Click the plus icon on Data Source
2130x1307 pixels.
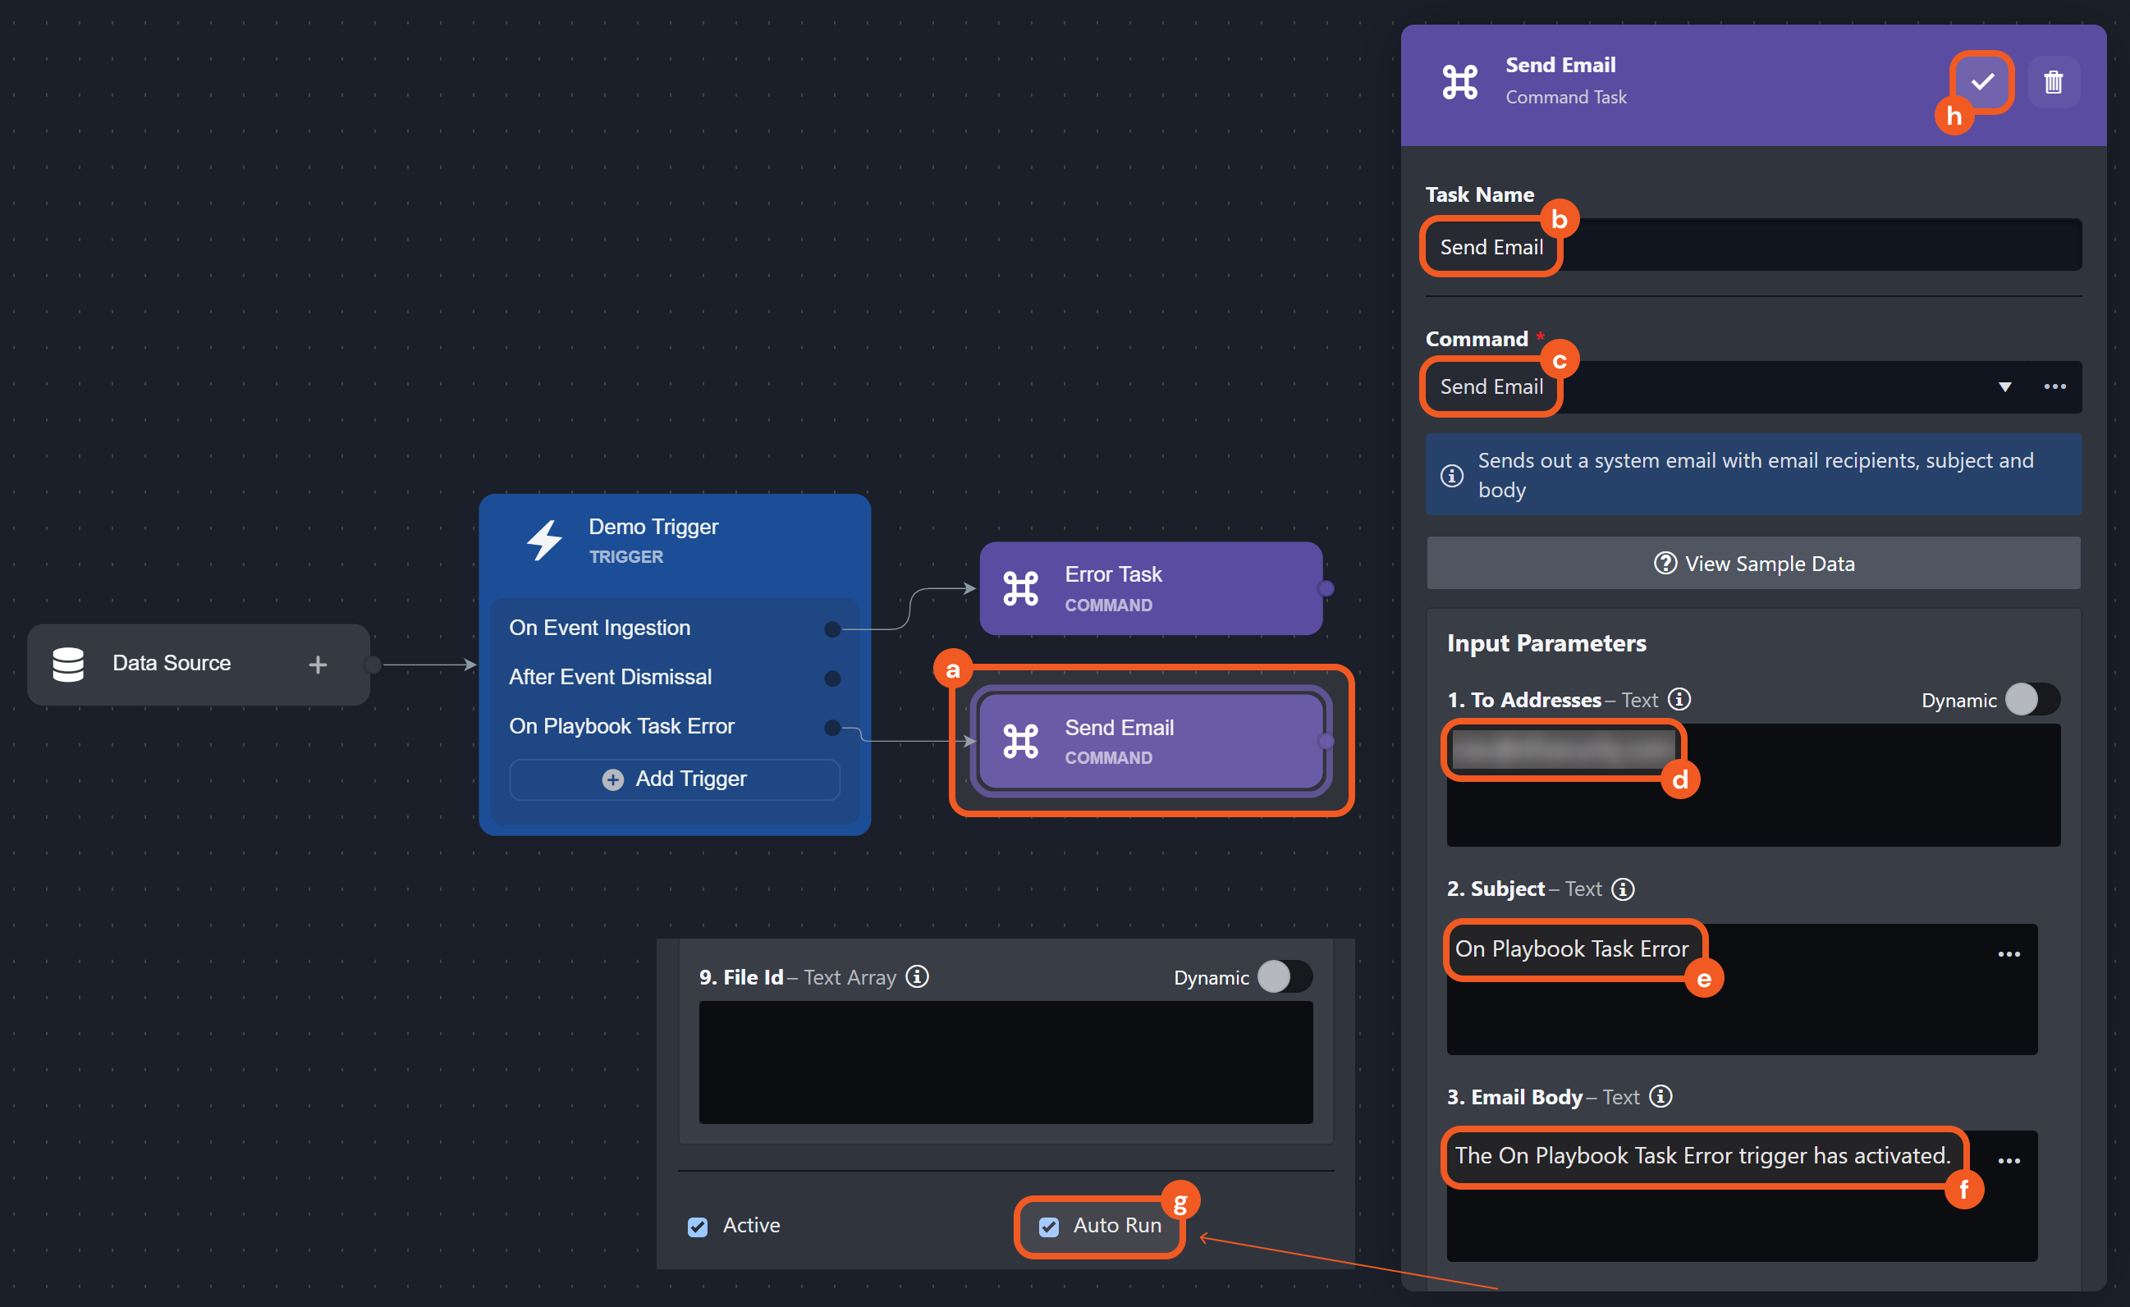click(x=318, y=664)
